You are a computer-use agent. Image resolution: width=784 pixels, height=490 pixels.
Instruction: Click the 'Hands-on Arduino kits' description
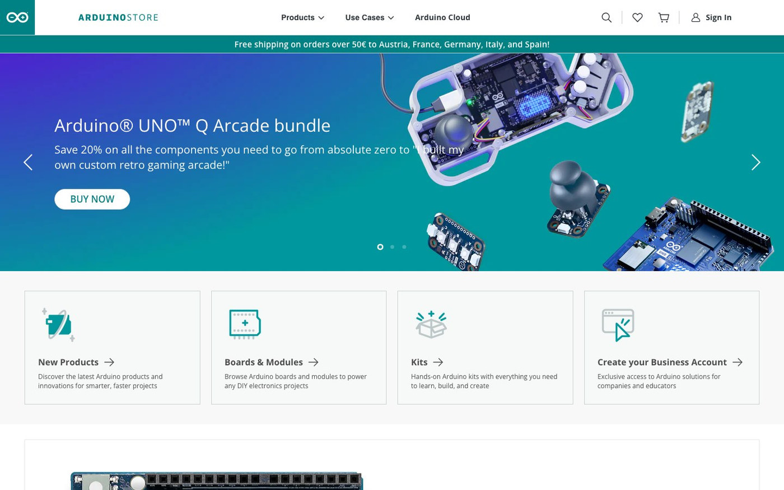[484, 381]
